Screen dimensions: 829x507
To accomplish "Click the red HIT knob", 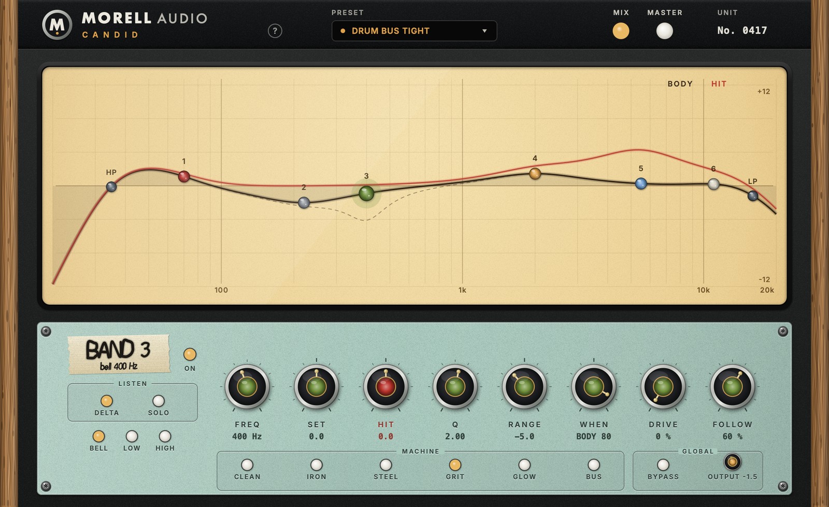I will click(x=385, y=386).
